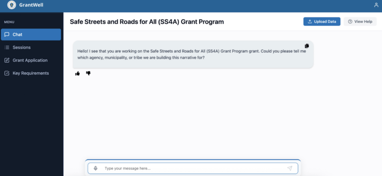Screen dimensions: 382x176
Task: Copy the assistant message with the copy icon
Action: [307, 46]
